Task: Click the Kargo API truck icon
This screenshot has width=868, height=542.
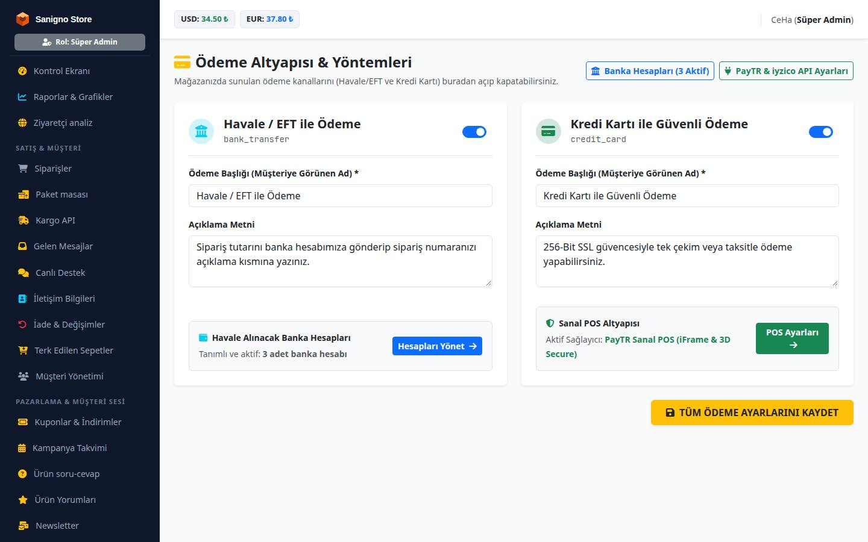Action: (24, 220)
